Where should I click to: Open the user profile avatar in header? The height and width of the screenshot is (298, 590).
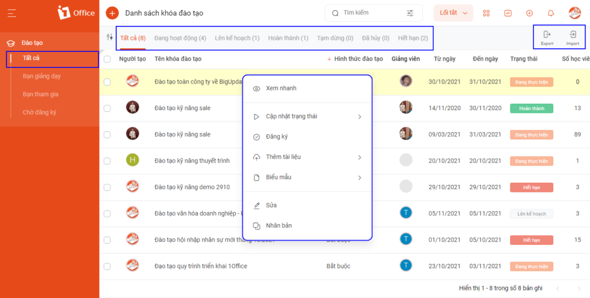coord(574,13)
